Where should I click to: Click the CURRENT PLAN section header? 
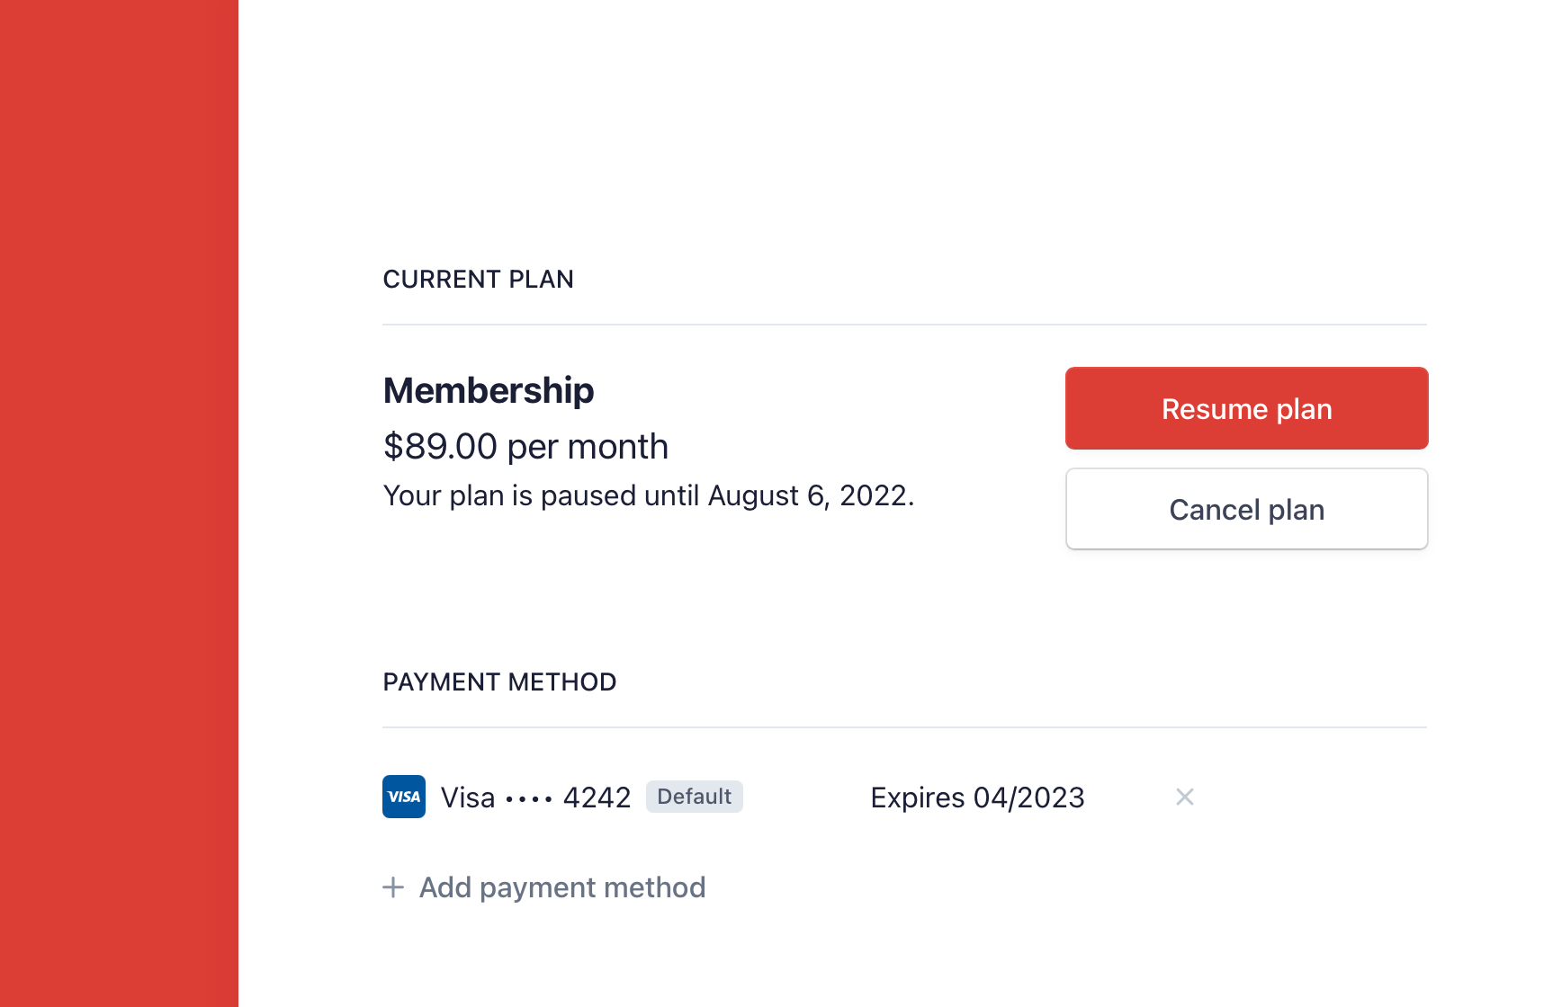[478, 280]
